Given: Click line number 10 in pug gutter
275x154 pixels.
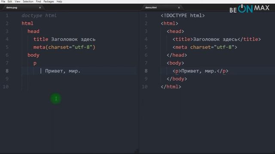Looking at the screenshot, I should point(6,87).
